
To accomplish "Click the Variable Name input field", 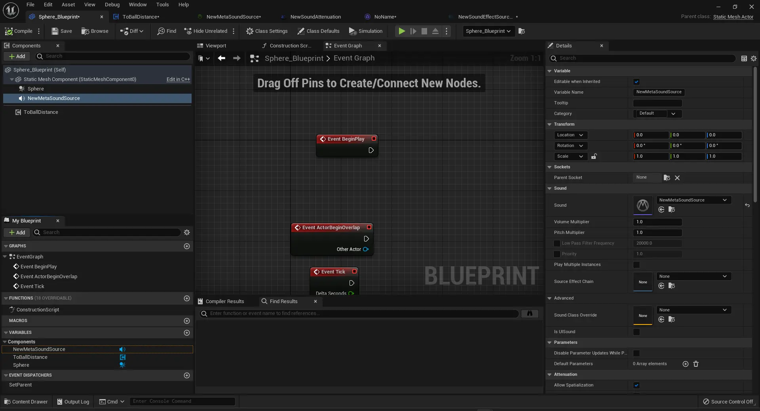I will click(x=659, y=92).
